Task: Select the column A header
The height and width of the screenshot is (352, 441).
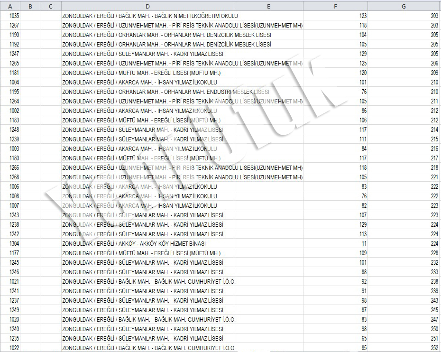Action: point(10,6)
